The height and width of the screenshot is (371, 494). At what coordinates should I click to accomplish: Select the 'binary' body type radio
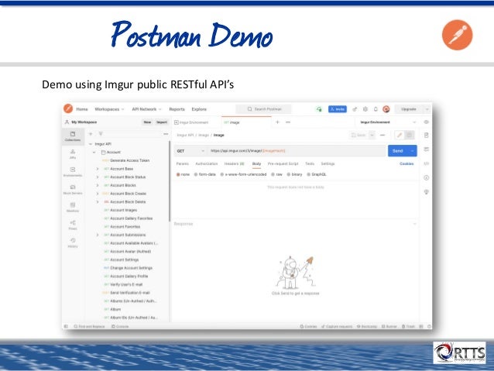coord(288,174)
